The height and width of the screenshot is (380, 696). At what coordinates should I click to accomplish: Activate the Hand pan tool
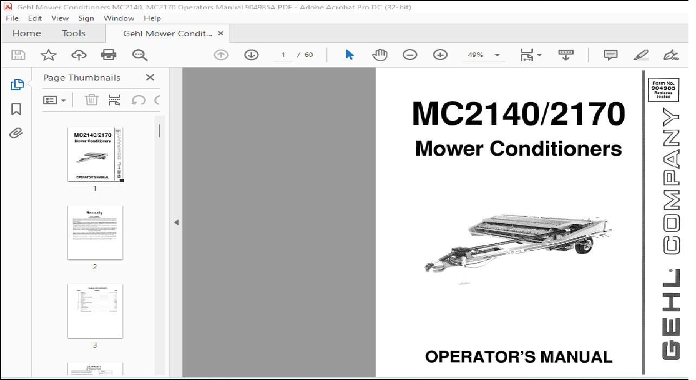pyautogui.click(x=380, y=55)
